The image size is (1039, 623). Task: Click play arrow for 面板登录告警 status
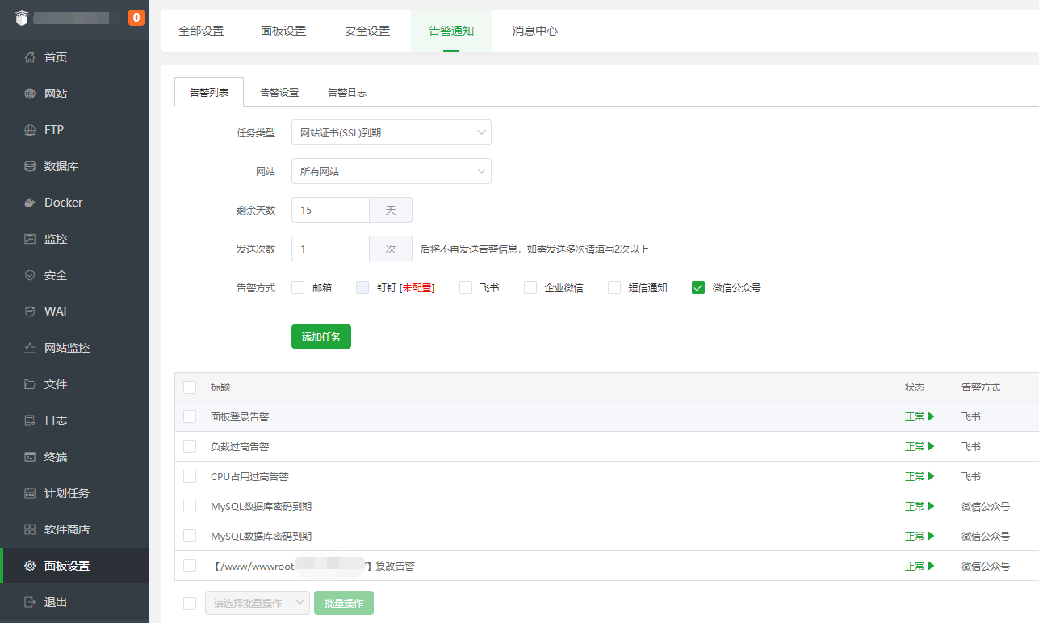(x=932, y=416)
